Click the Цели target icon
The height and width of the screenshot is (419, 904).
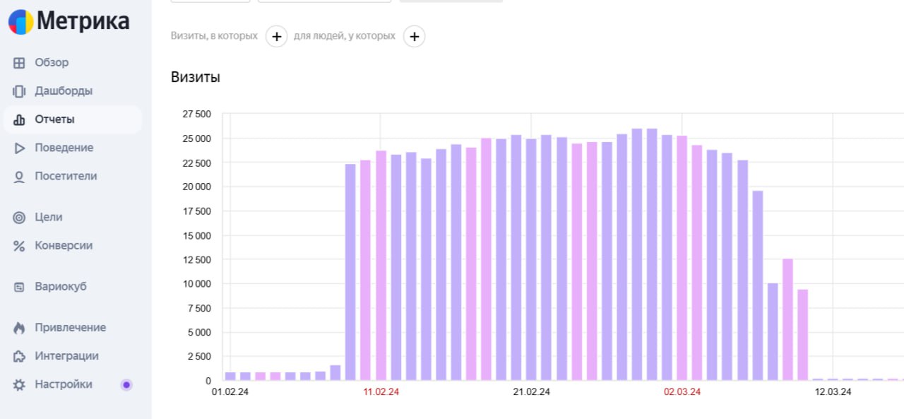(x=19, y=218)
